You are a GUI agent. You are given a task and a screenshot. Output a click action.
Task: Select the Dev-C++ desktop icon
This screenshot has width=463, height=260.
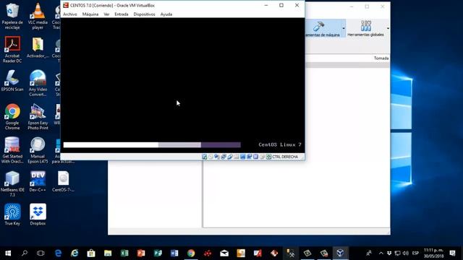[x=38, y=181]
